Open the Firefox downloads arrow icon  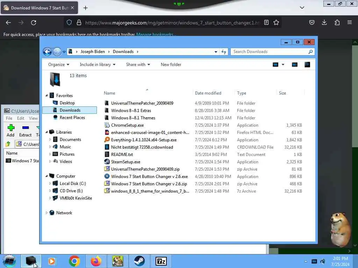pyautogui.click(x=324, y=22)
